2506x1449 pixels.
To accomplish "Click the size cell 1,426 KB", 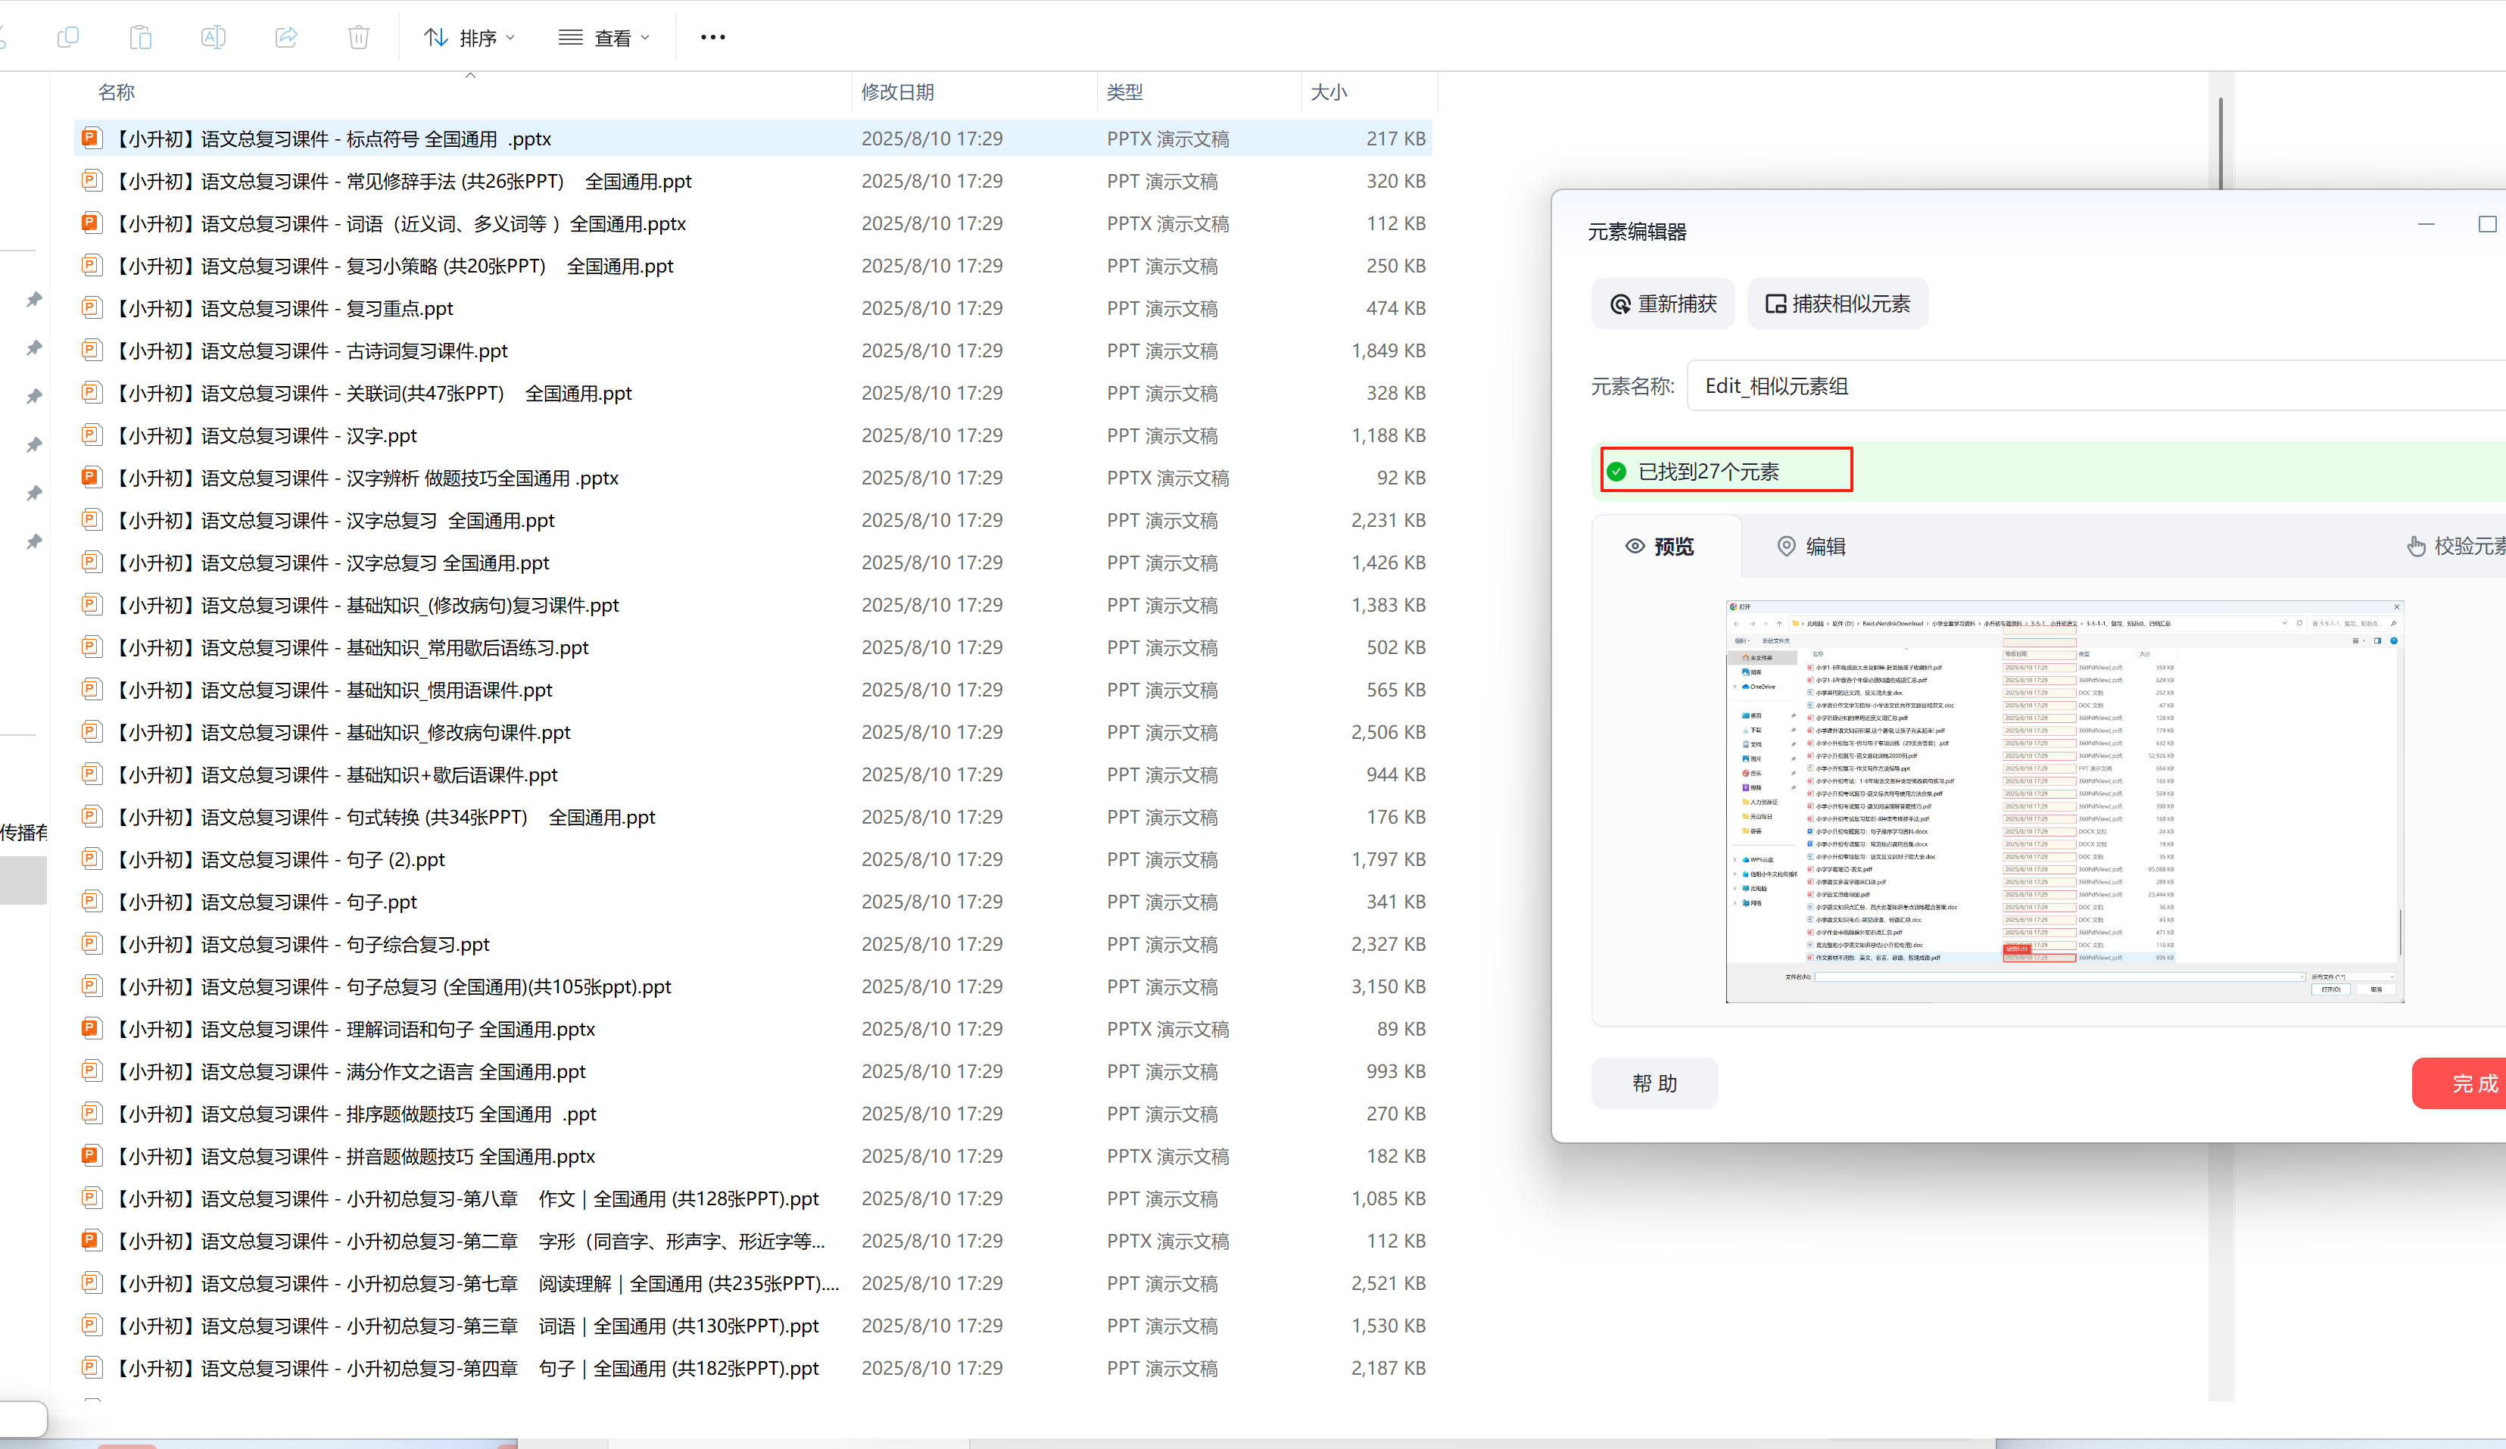I will point(1389,563).
